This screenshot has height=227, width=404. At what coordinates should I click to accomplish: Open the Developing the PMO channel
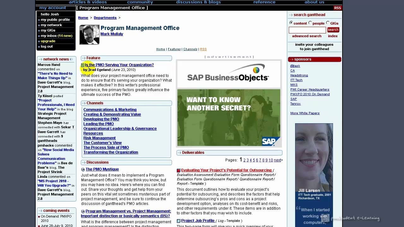pyautogui.click(x=101, y=119)
